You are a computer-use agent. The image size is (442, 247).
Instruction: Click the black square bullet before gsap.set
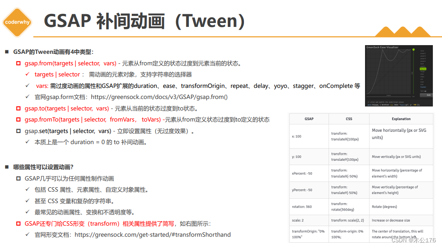pyautogui.click(x=19, y=131)
